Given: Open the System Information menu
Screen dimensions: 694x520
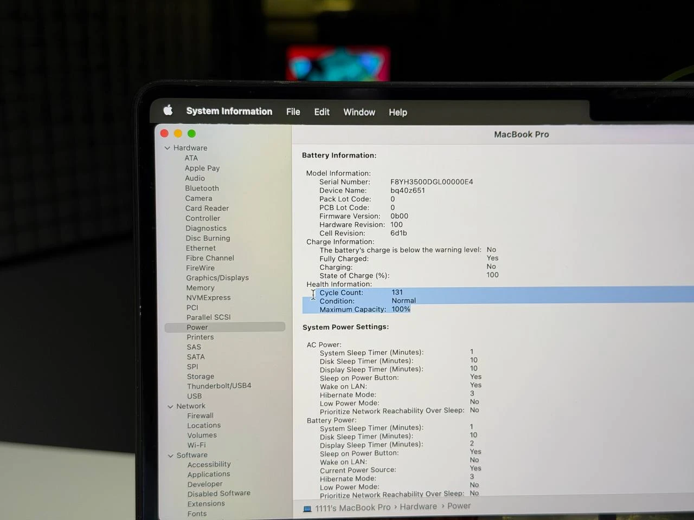Looking at the screenshot, I should (229, 111).
